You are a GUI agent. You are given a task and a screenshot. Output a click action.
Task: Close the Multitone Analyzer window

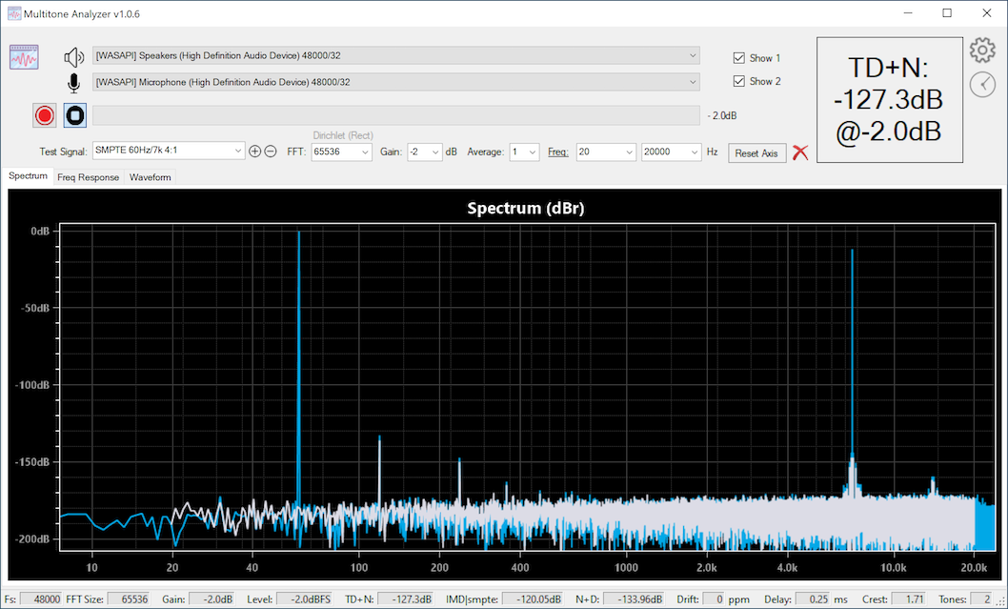click(987, 13)
